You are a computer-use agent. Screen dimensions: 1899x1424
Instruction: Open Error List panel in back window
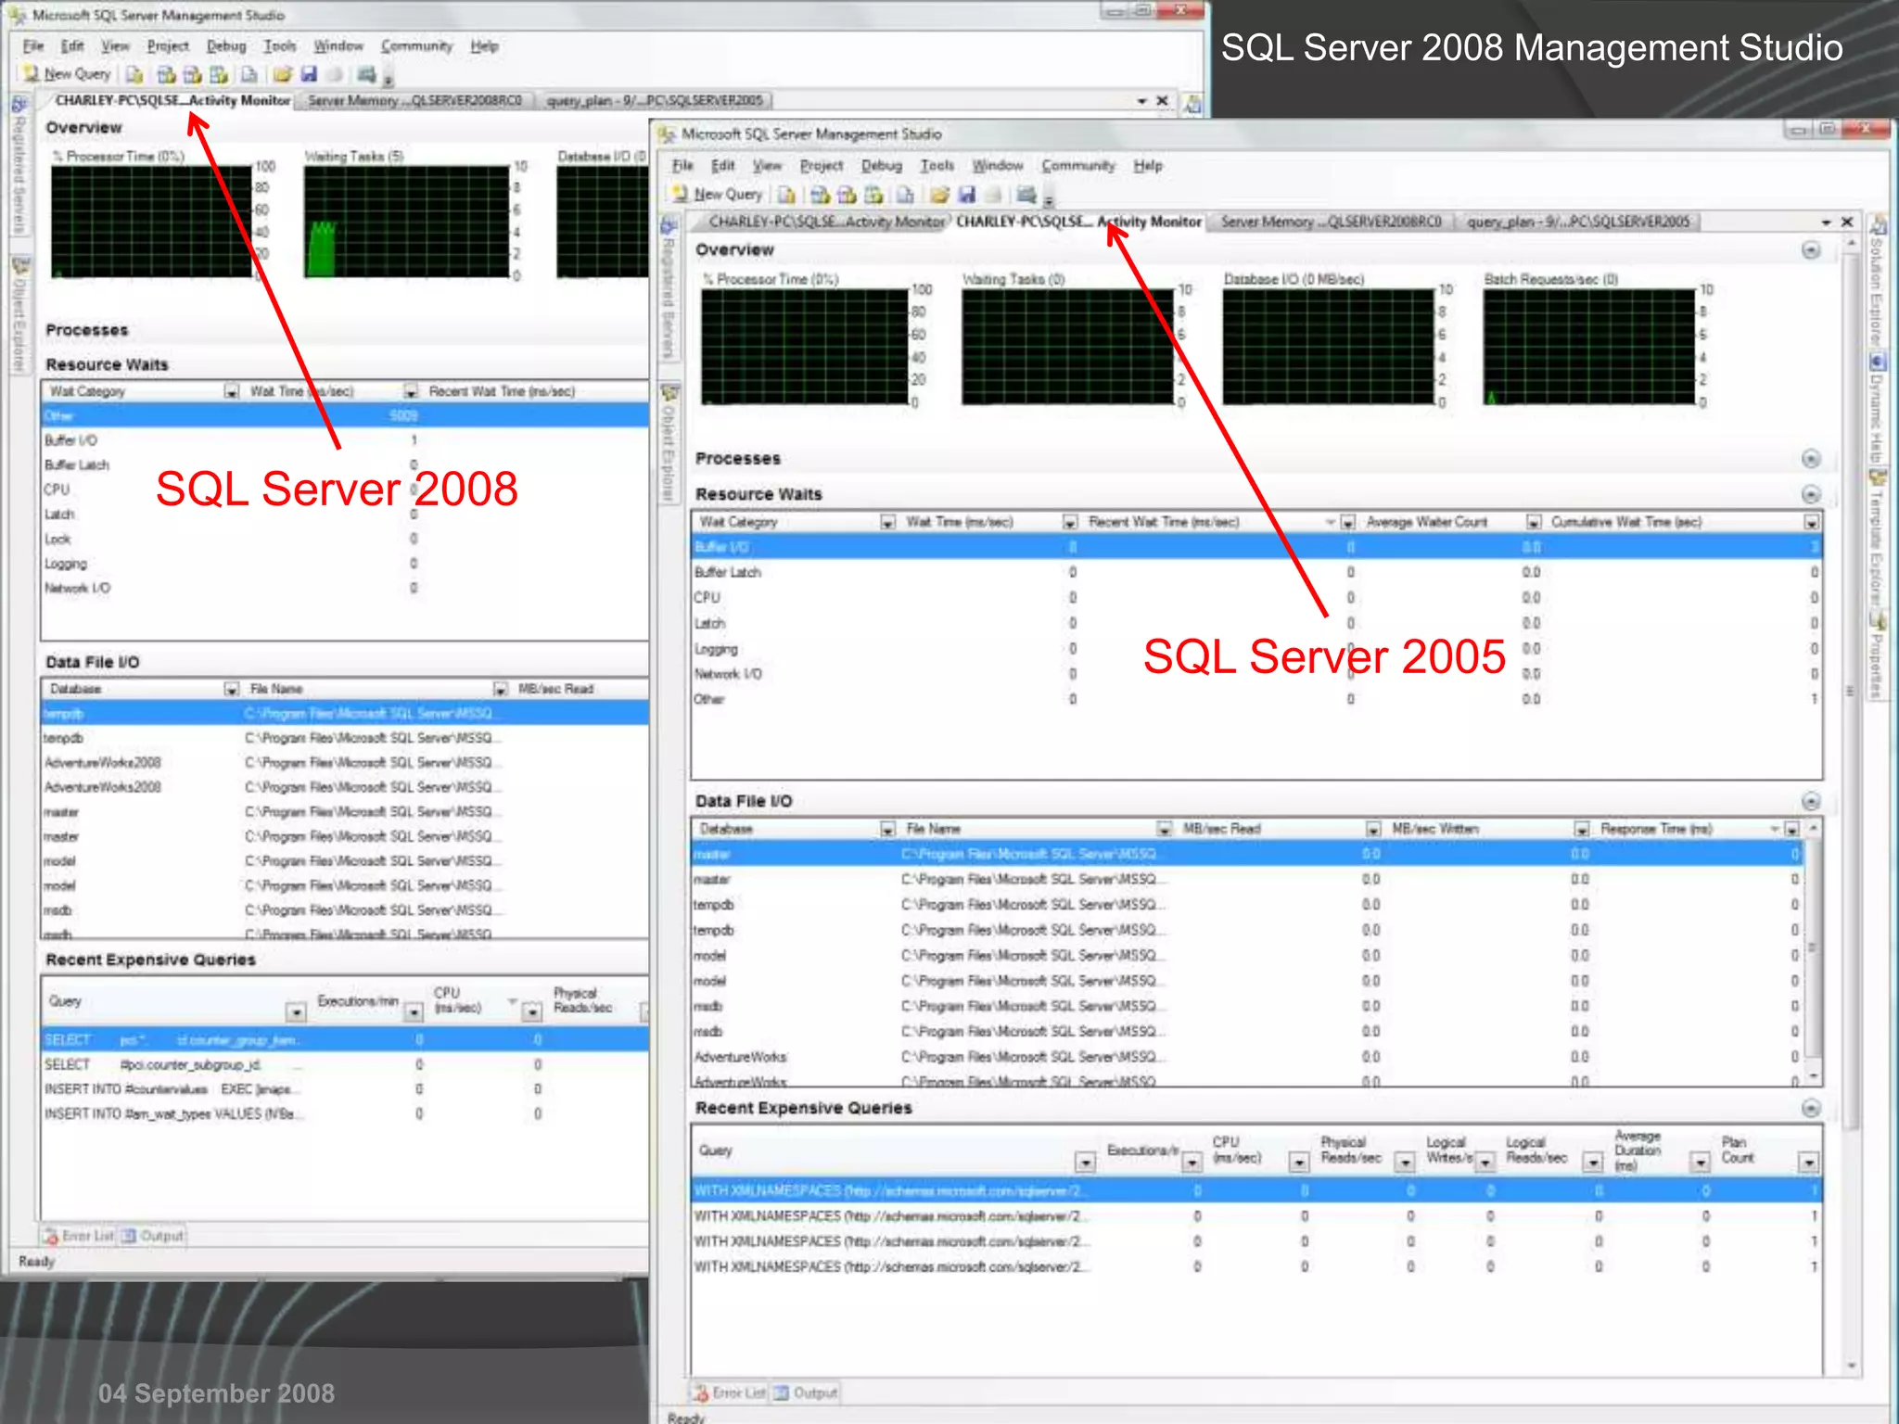[x=79, y=1236]
